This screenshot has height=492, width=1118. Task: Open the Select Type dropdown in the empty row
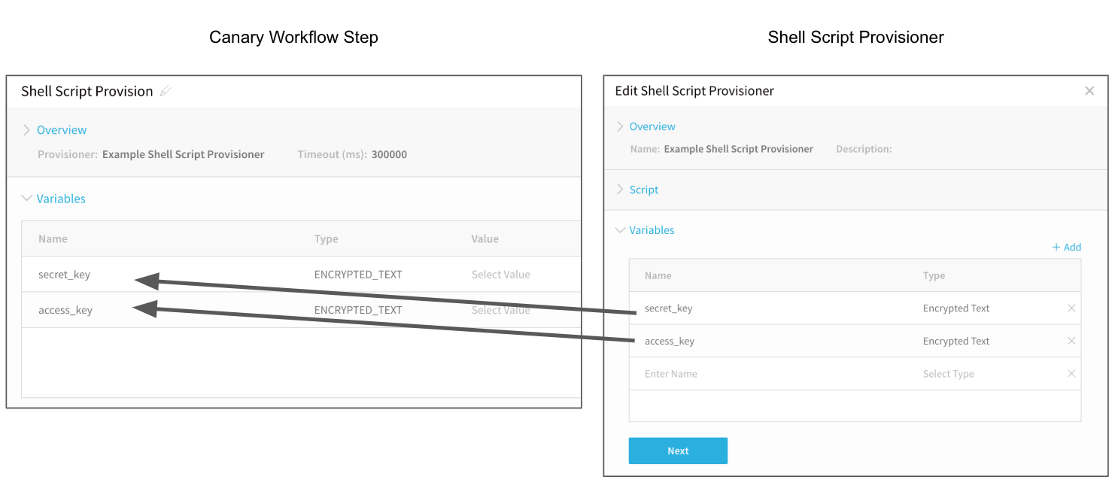pyautogui.click(x=949, y=374)
